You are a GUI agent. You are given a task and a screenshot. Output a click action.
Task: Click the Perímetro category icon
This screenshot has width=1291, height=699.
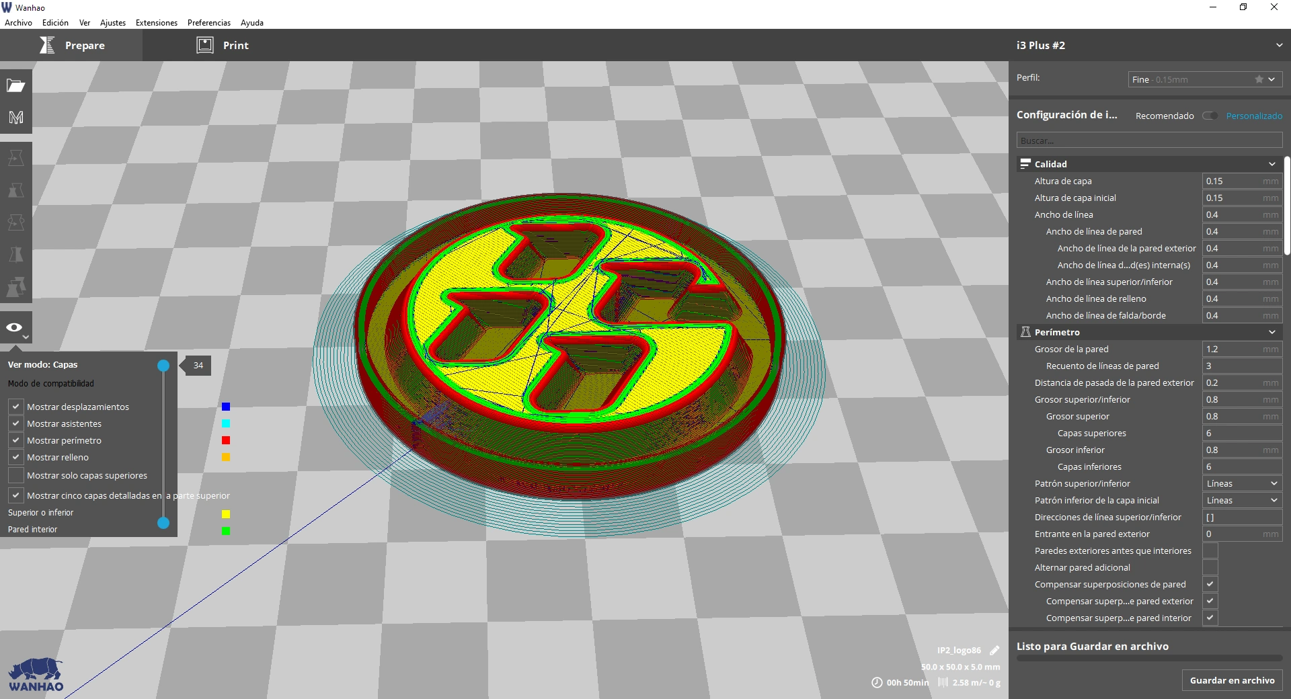(1025, 332)
